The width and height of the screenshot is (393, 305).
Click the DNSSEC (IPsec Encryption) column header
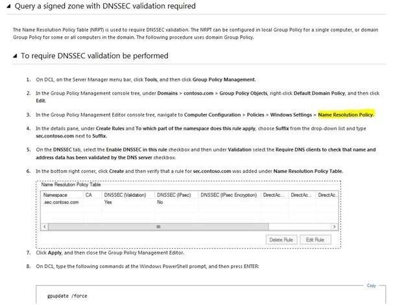tap(230, 195)
